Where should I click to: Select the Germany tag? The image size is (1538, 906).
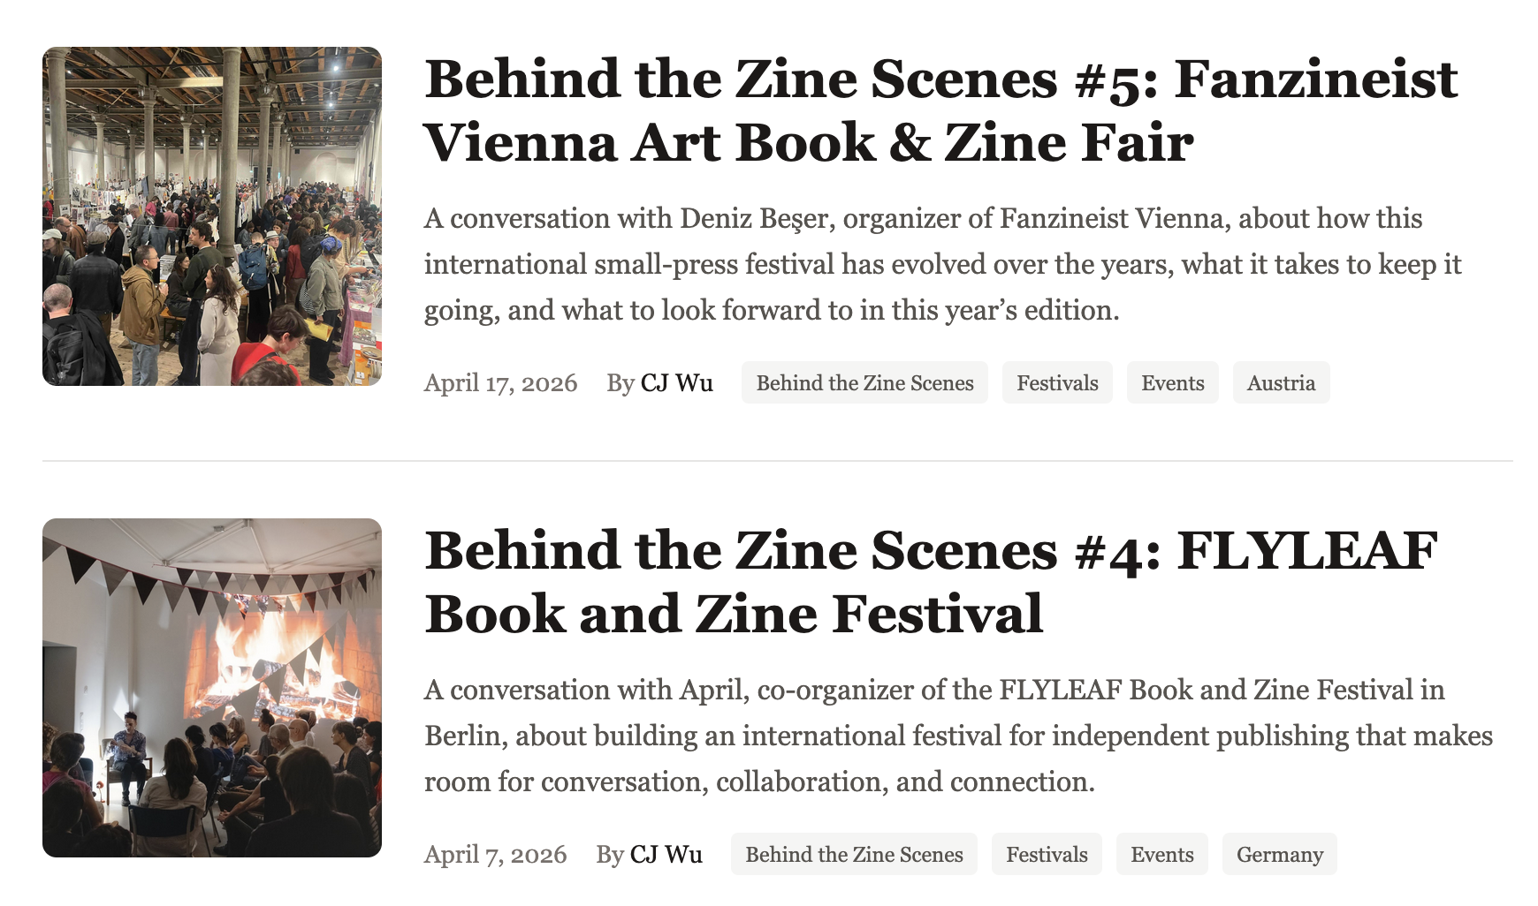(1279, 854)
